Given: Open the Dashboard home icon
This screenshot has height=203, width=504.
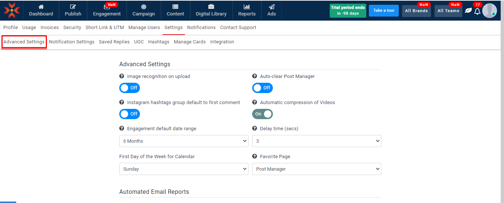Looking at the screenshot, I should click(x=41, y=7).
